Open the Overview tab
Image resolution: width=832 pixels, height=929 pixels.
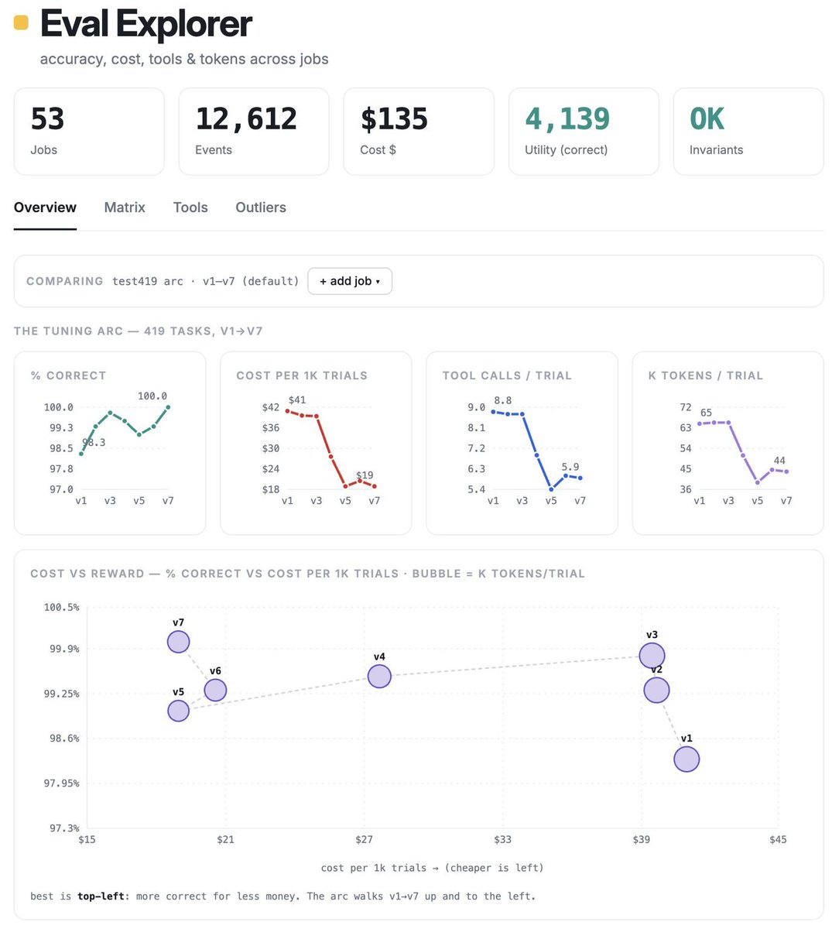[x=45, y=207]
